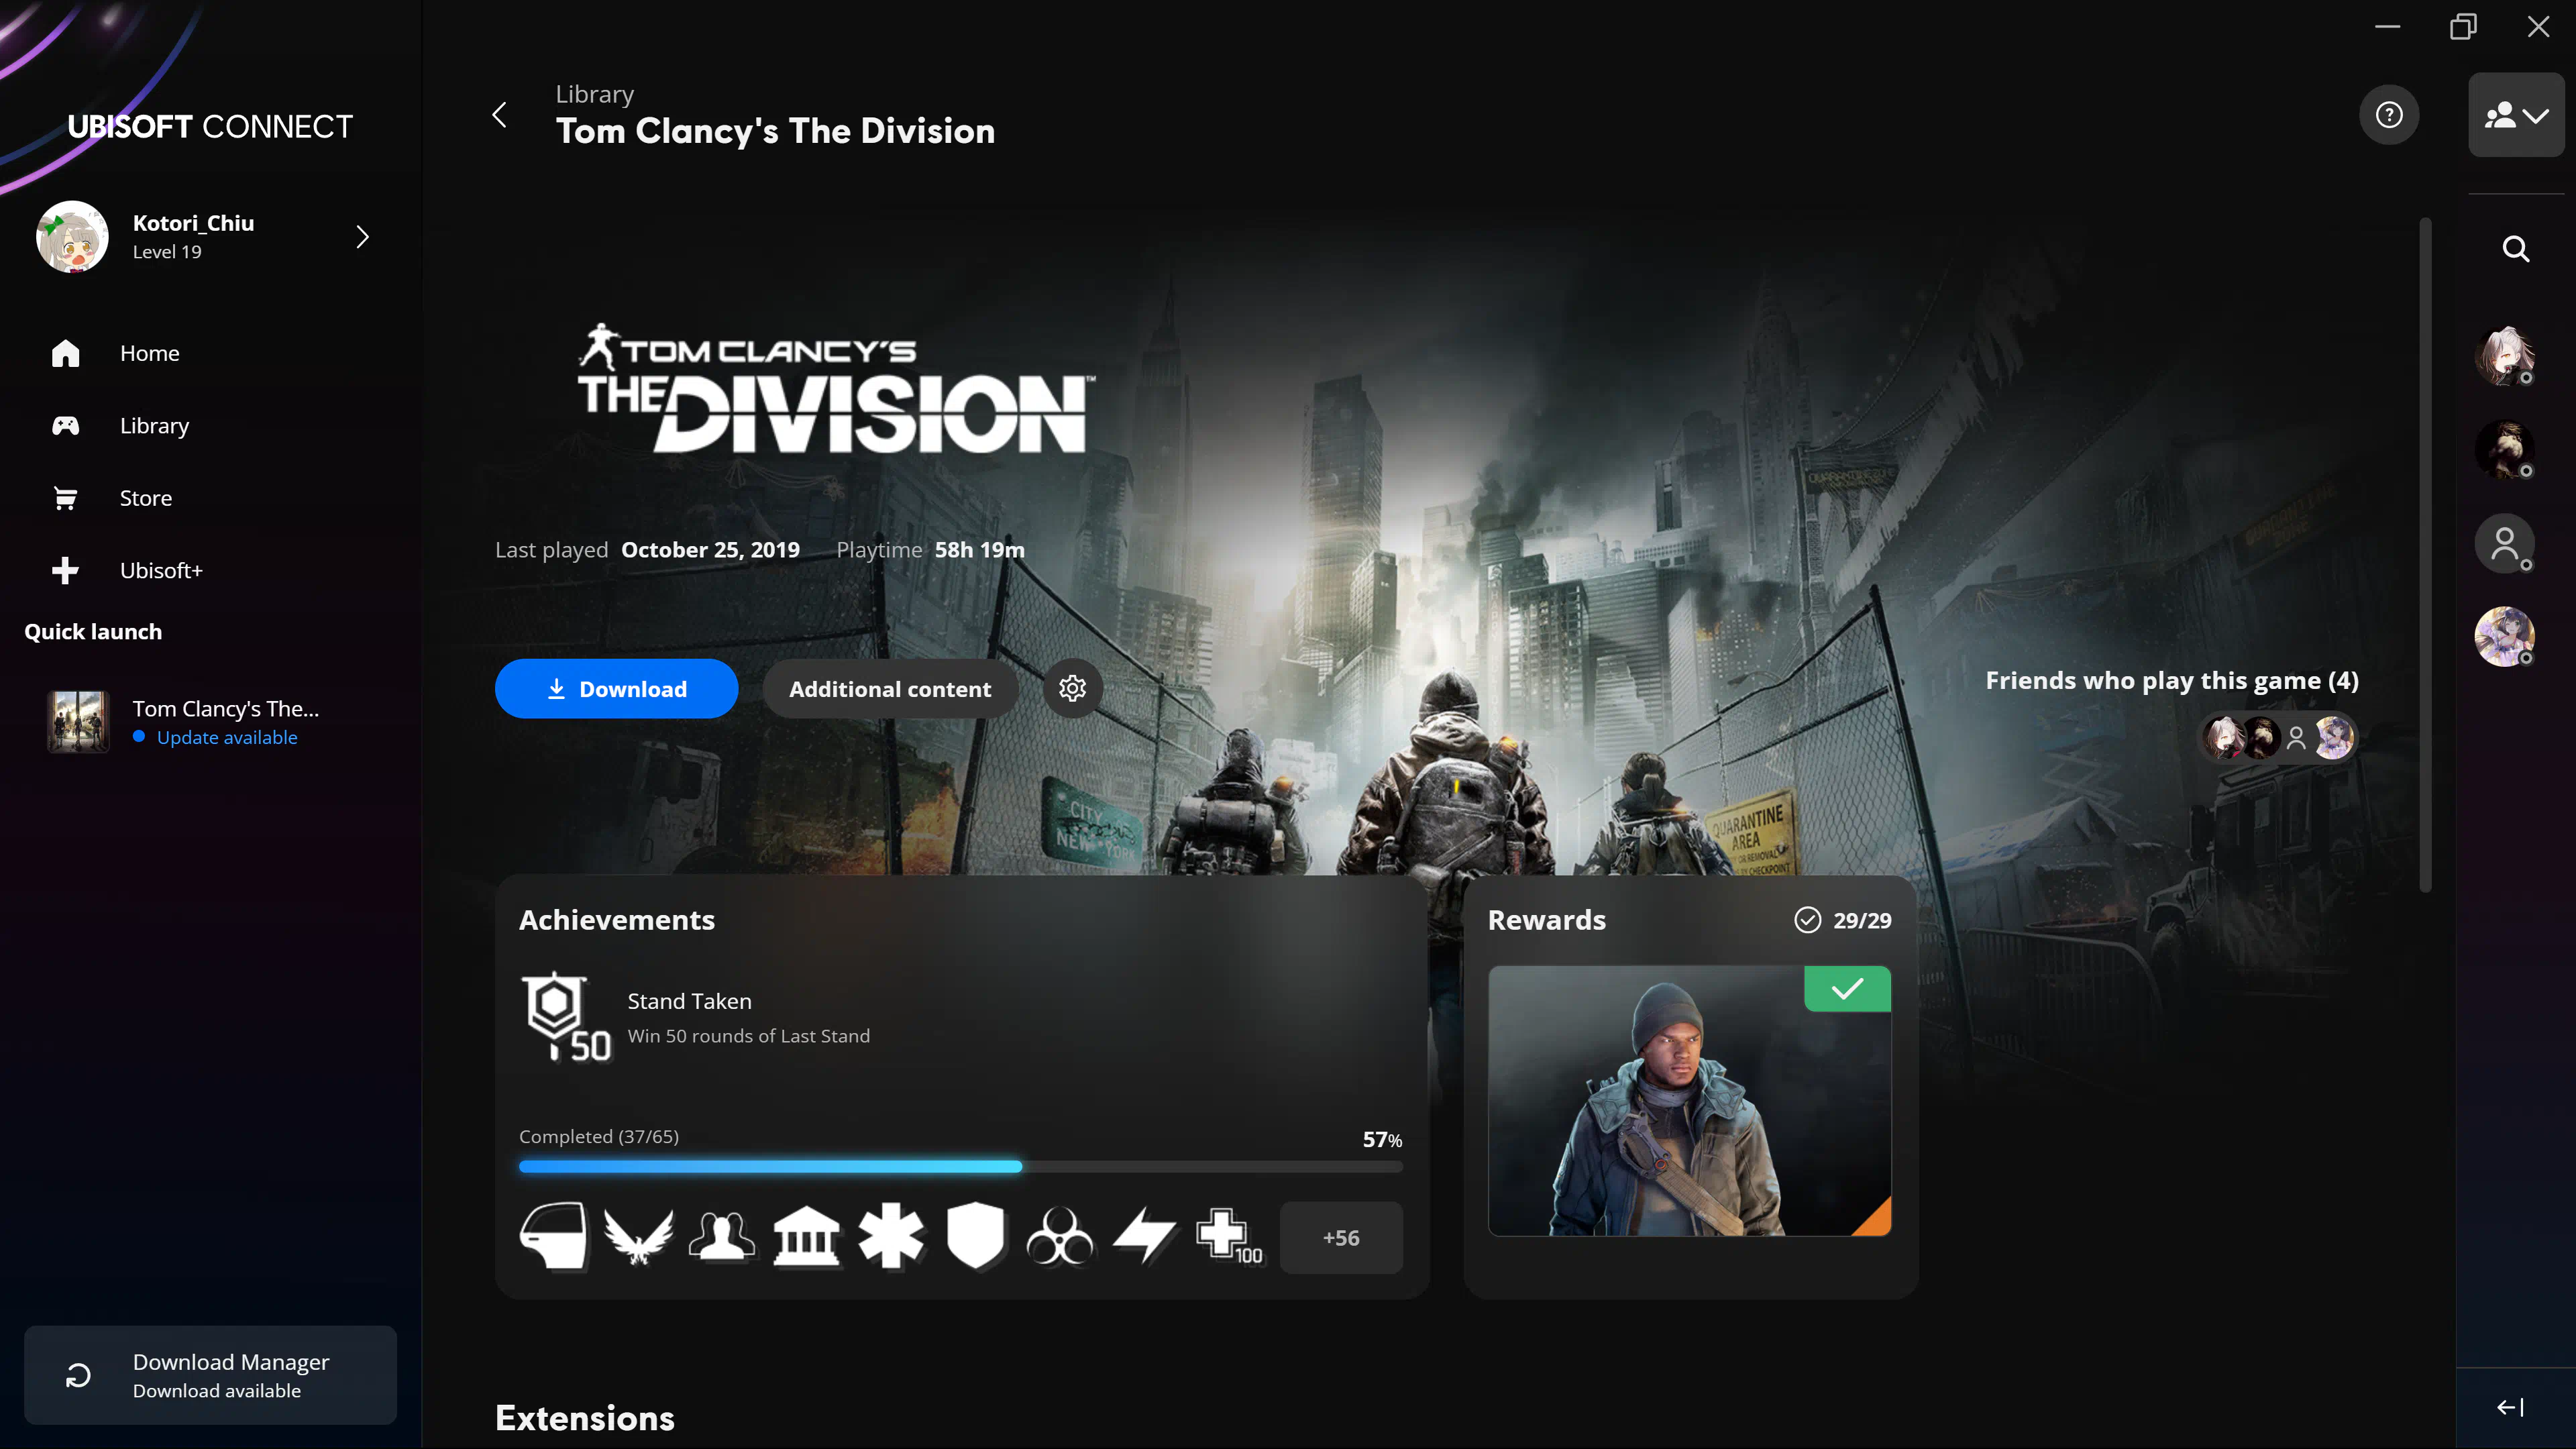2576x1449 pixels.
Task: Open the Store menu item
Action: tap(145, 498)
